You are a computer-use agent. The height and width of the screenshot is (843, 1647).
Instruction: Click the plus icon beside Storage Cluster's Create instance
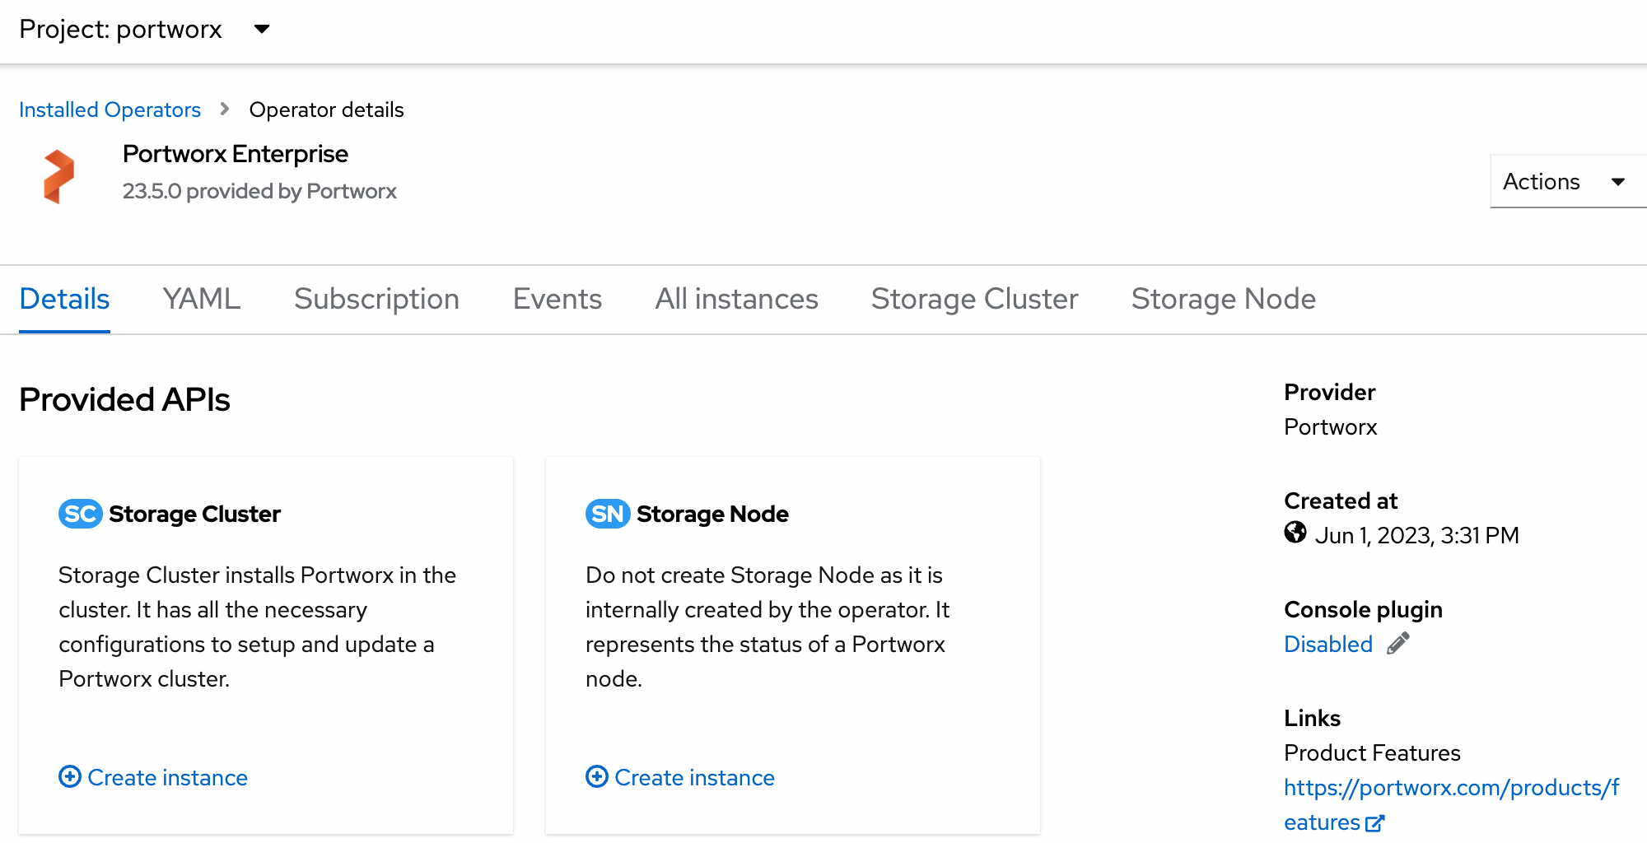70,776
